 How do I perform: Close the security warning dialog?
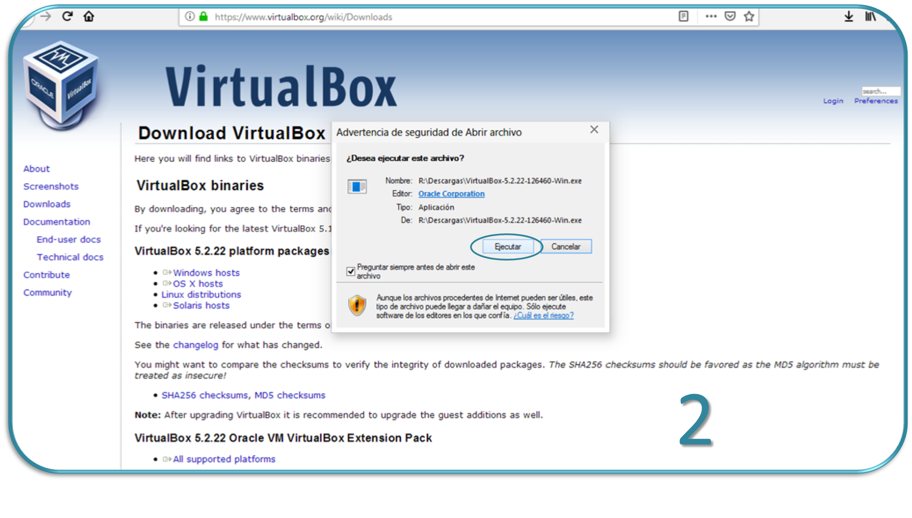(594, 130)
